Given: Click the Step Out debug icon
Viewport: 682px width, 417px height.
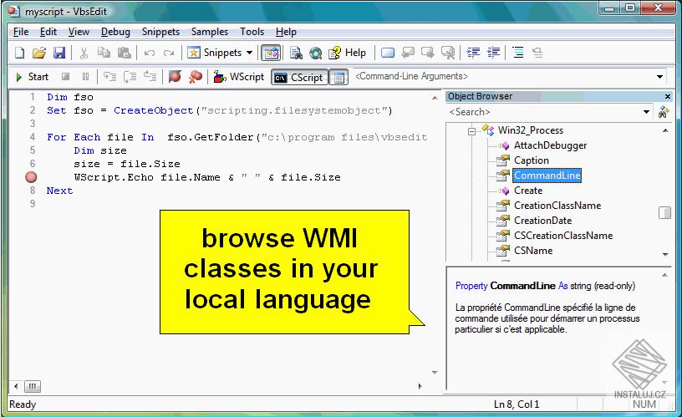Looking at the screenshot, I should tap(150, 77).
